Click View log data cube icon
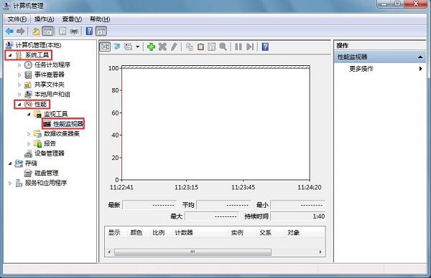The width and height of the screenshot is (431, 278). point(116,47)
